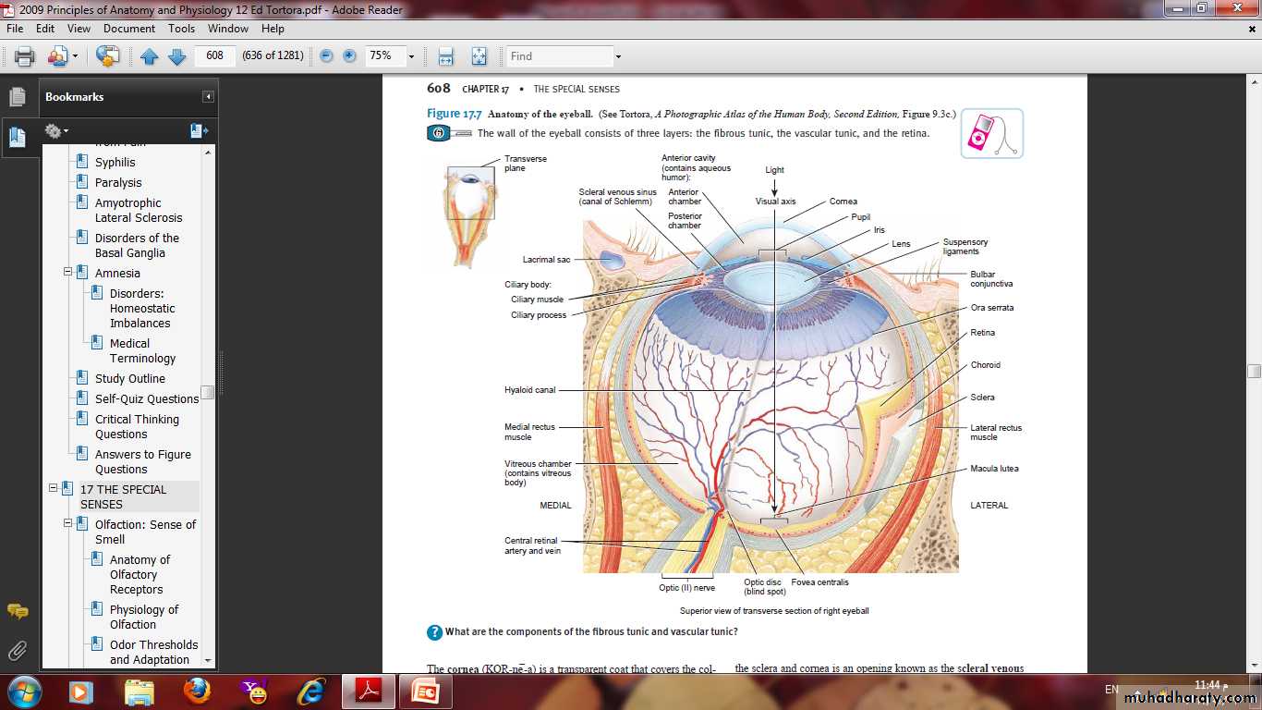
Task: Collapse the 17 THE SPECIAL SENSES node
Action: 53,489
